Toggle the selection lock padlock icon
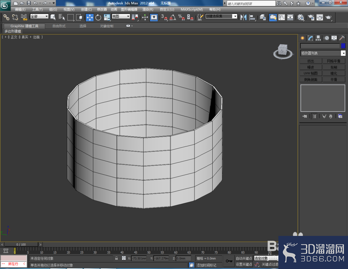This screenshot has width=348, height=269. coord(116,258)
